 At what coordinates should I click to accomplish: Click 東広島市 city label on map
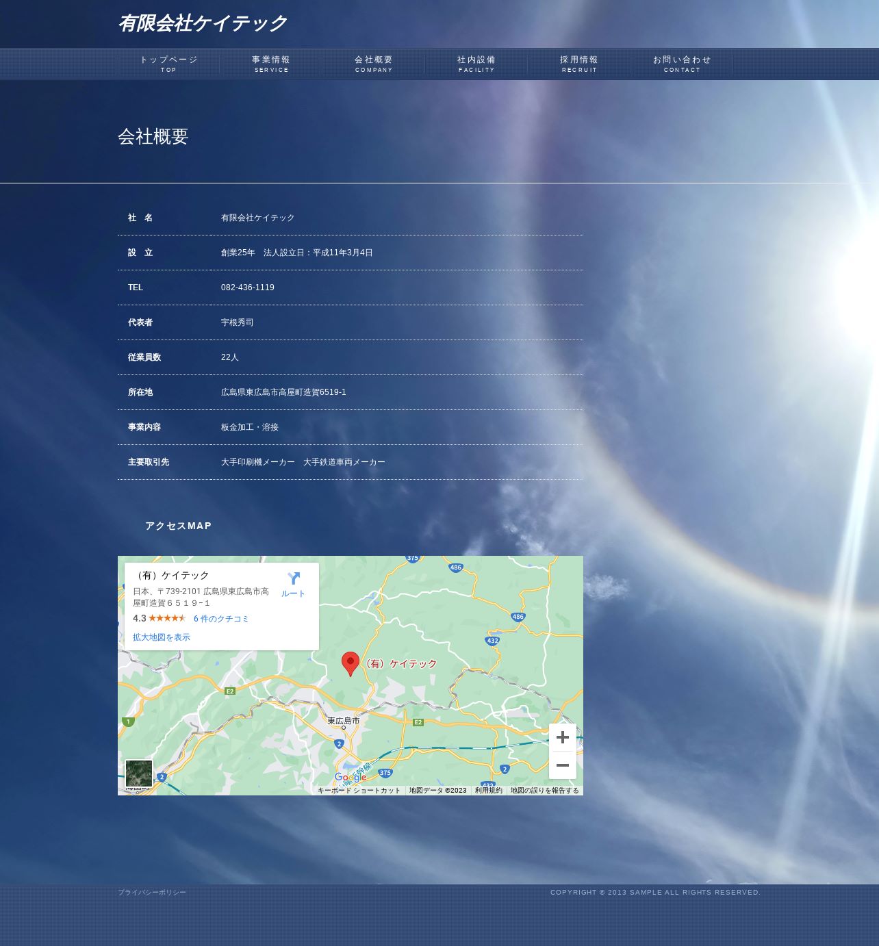point(343,721)
